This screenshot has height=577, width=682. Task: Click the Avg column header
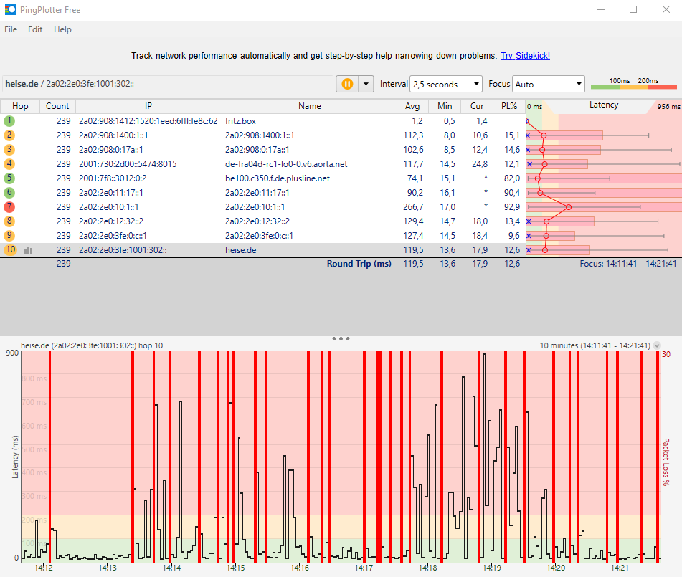(x=412, y=106)
